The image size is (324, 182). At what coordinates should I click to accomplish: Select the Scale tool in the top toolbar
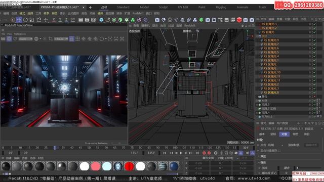point(31,20)
